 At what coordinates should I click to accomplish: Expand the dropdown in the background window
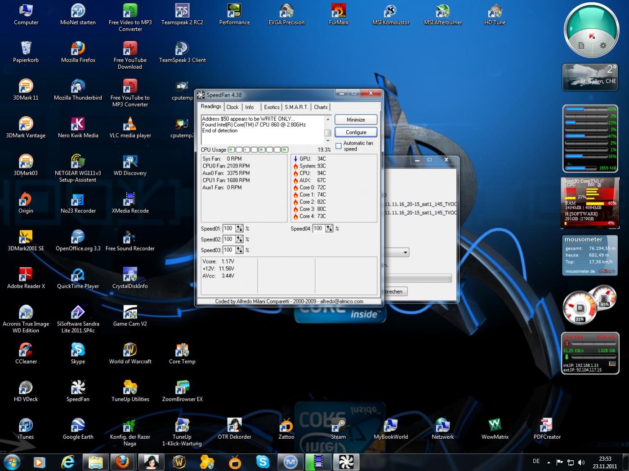[x=405, y=252]
